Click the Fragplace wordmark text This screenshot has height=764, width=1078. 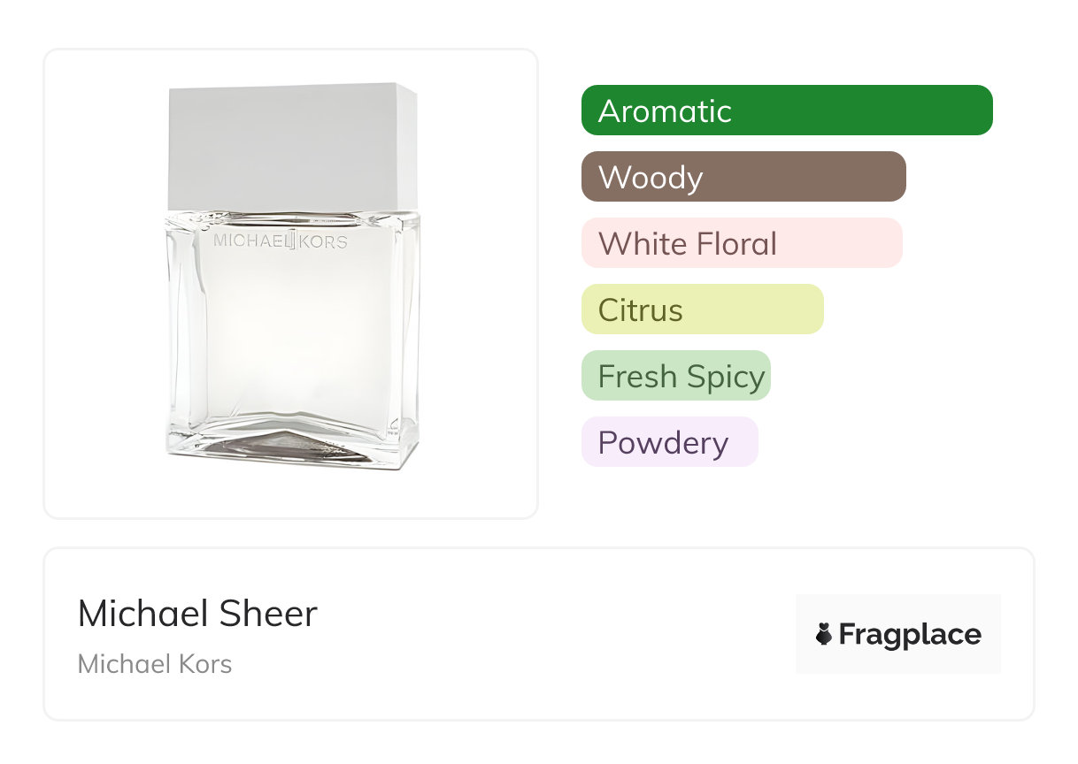pyautogui.click(x=910, y=635)
